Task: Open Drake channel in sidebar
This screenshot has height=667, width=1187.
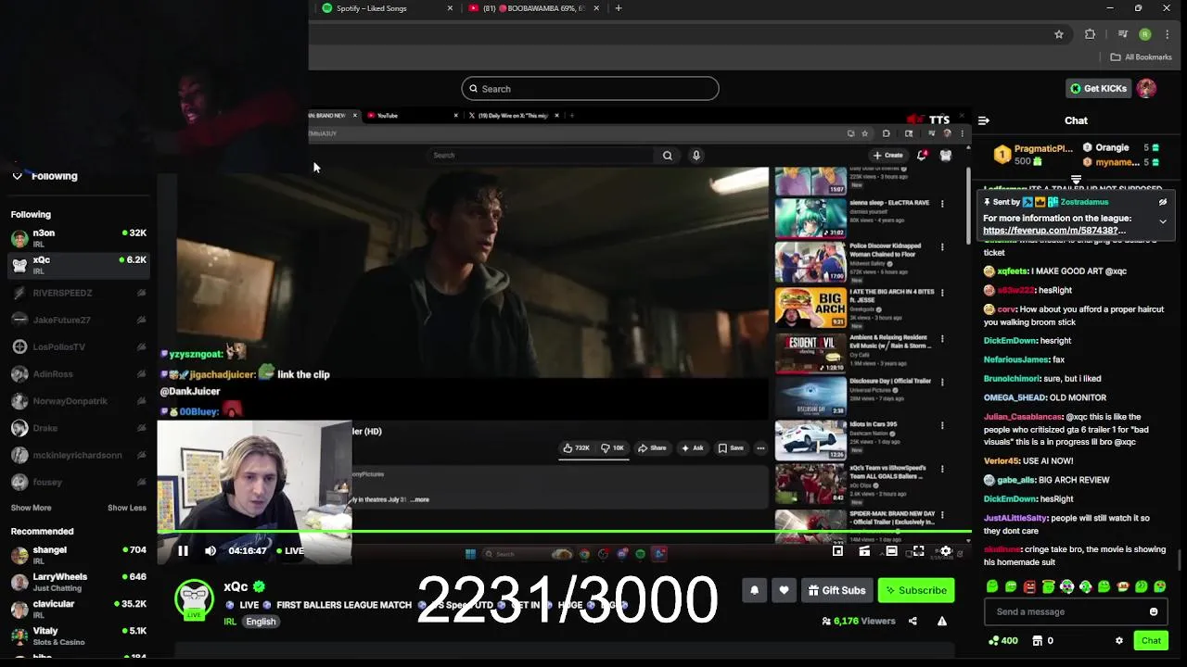Action: 78,428
